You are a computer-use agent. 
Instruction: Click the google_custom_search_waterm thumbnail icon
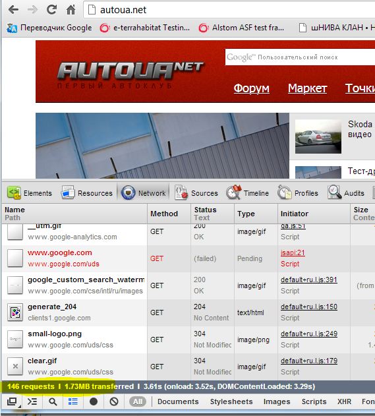(x=15, y=285)
